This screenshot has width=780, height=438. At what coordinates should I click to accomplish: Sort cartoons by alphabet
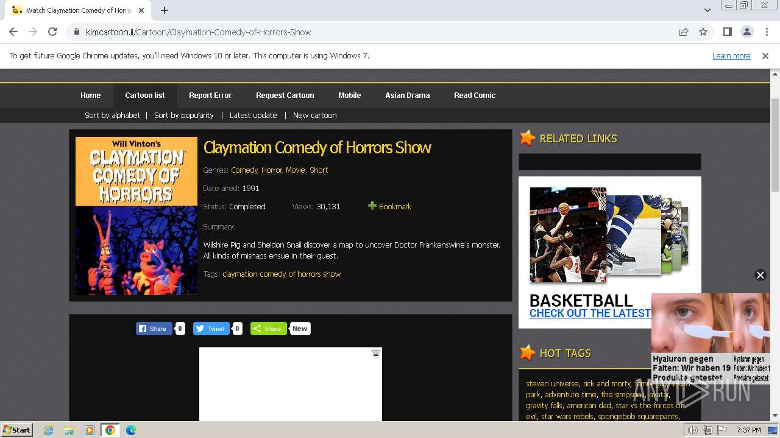point(113,115)
